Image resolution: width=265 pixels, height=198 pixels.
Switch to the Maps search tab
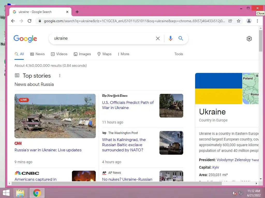[105, 54]
